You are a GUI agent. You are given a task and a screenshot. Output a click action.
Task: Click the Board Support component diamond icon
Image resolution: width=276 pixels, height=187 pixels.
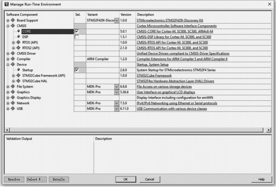13,20
